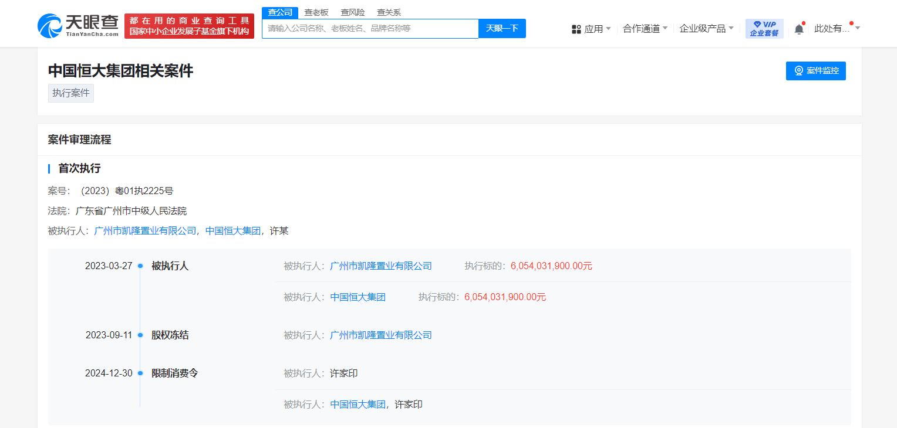This screenshot has width=897, height=428.
Task: Click the 首次执行 section heading
Action: coord(79,169)
